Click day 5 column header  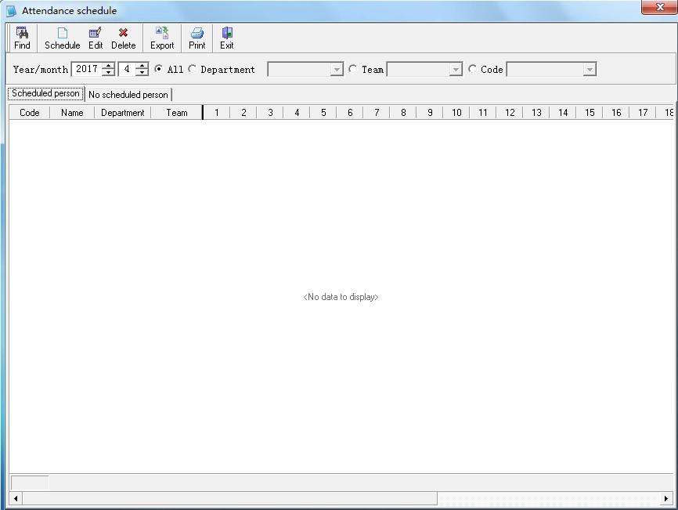point(323,113)
